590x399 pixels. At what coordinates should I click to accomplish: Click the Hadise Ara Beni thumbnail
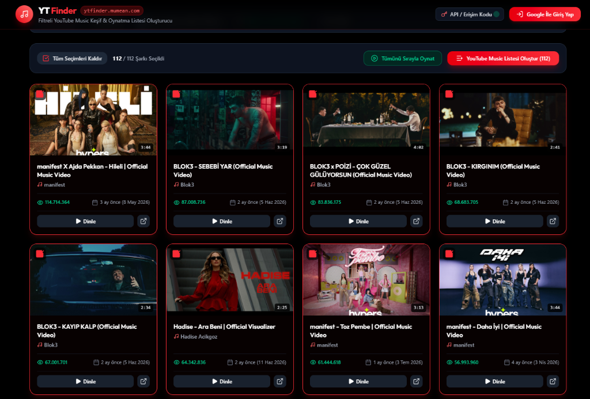[230, 280]
